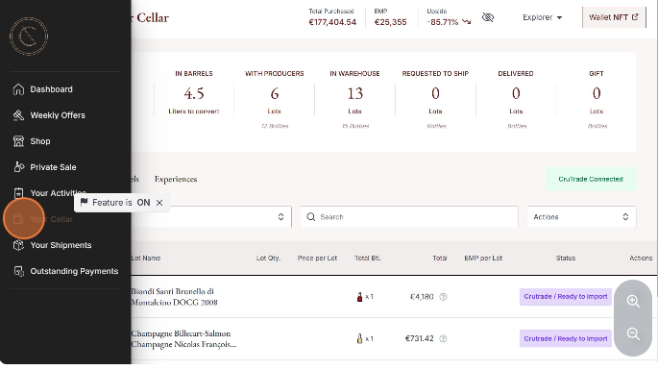
Task: Open Dashboard from the sidebar
Action: 51,89
